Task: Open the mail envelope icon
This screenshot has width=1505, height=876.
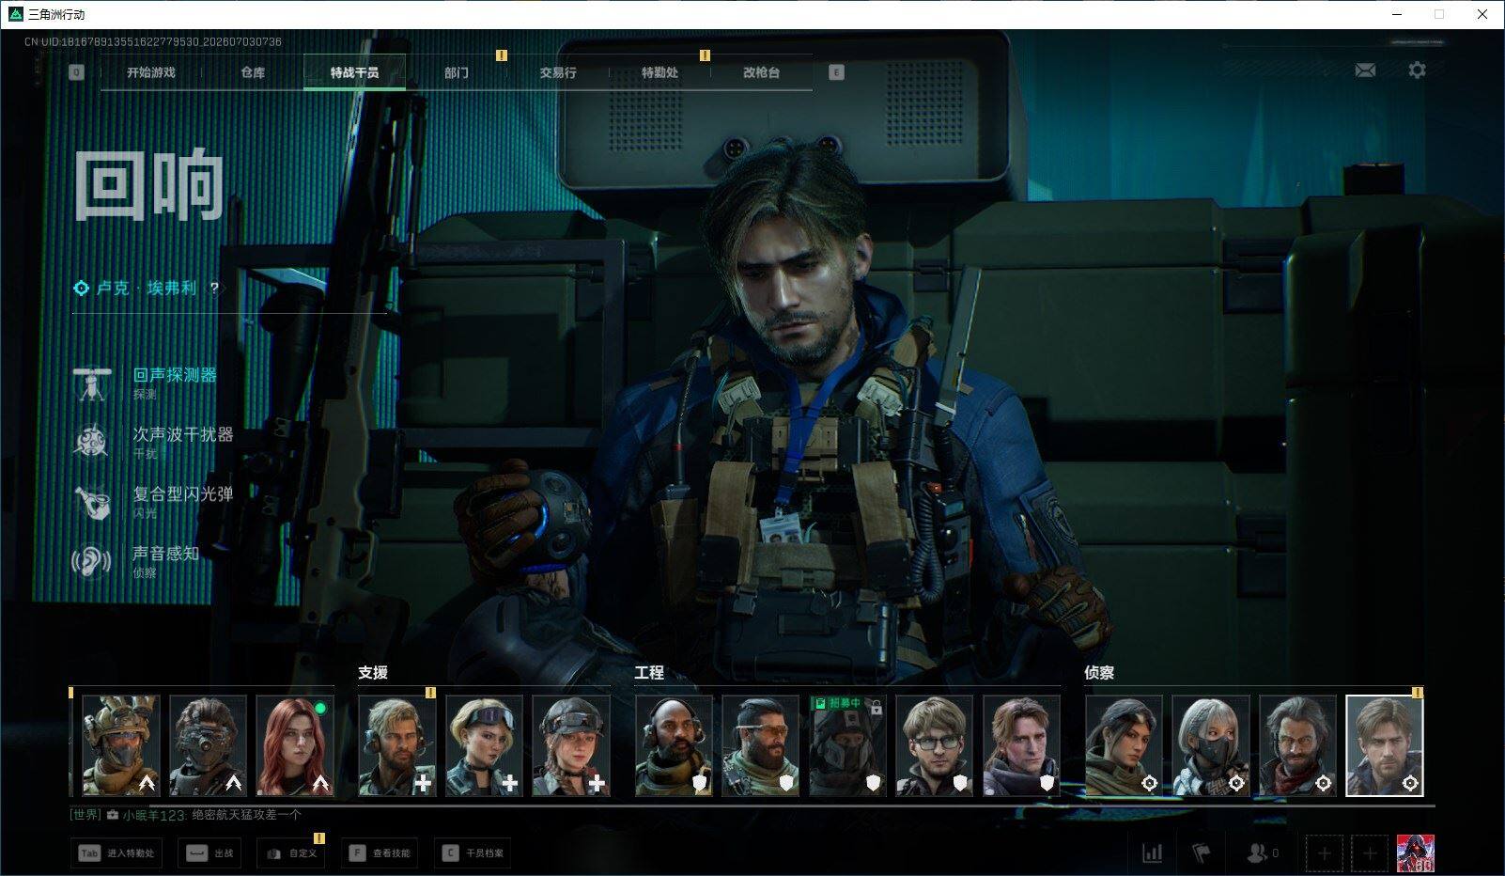Action: (1365, 70)
